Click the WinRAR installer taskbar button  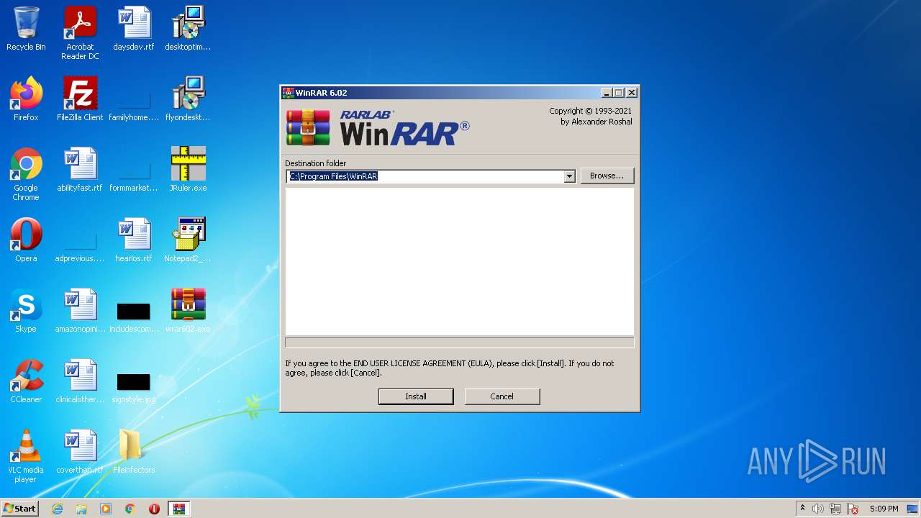point(178,509)
